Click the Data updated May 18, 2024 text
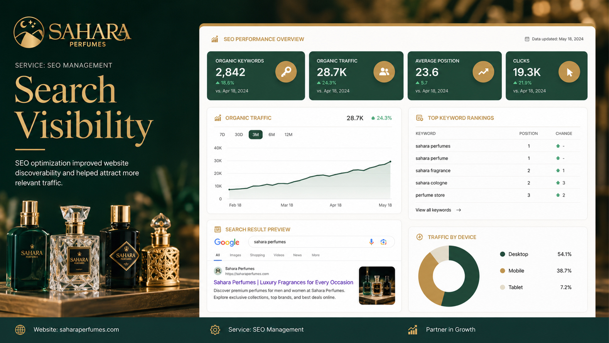Image resolution: width=609 pixels, height=343 pixels. (x=558, y=39)
